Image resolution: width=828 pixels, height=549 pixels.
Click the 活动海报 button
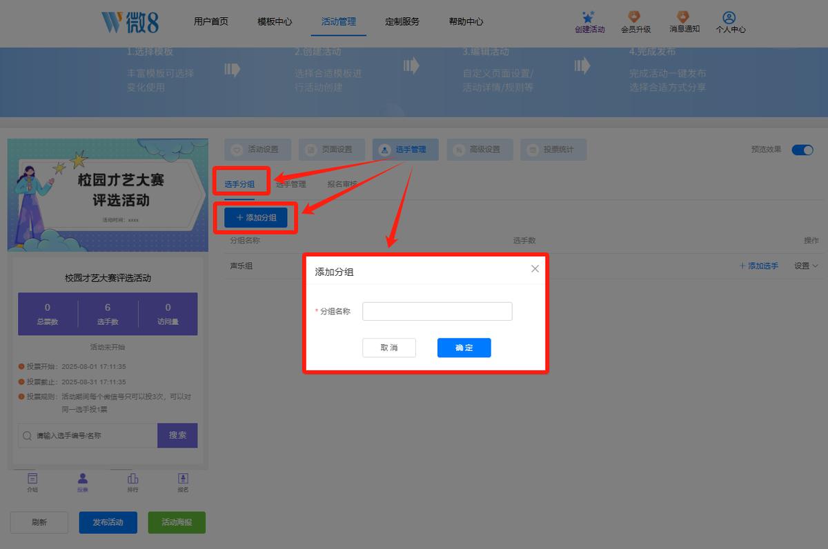pyautogui.click(x=177, y=522)
